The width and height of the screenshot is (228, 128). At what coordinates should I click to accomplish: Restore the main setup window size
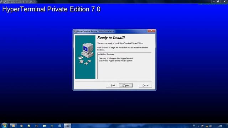[218, 1]
